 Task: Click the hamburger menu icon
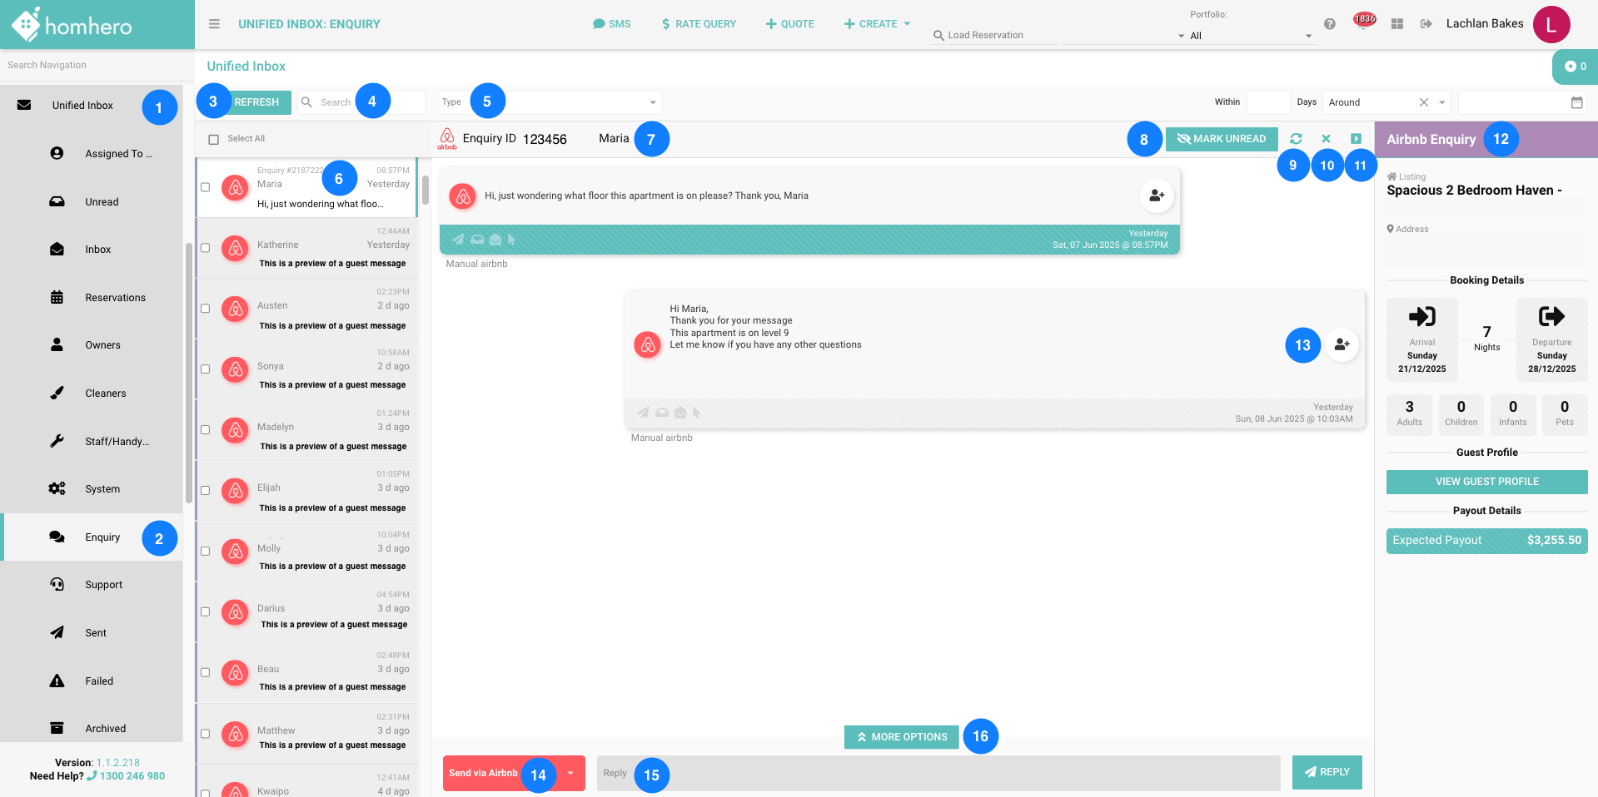pyautogui.click(x=214, y=24)
